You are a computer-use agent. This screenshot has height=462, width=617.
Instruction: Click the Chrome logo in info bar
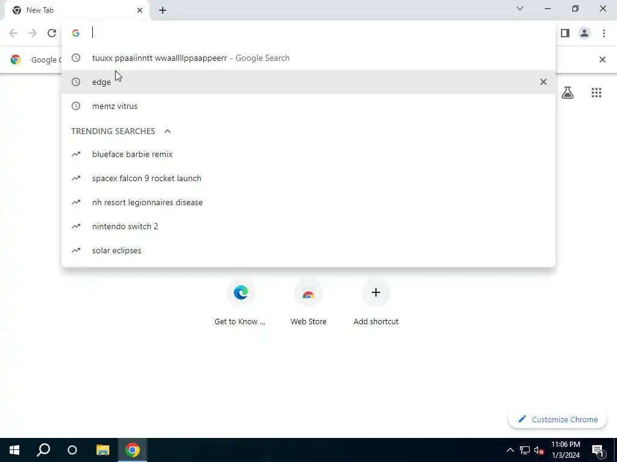pos(16,60)
